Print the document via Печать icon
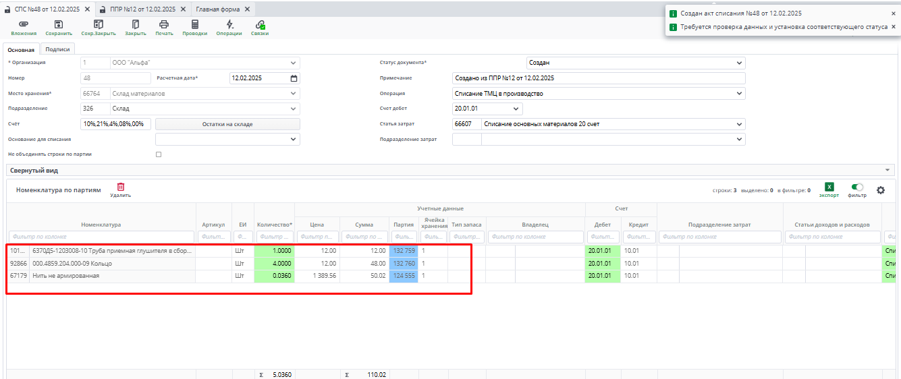901x379 pixels. [x=164, y=24]
